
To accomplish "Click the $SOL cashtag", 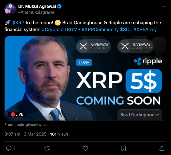I will (126, 29).
